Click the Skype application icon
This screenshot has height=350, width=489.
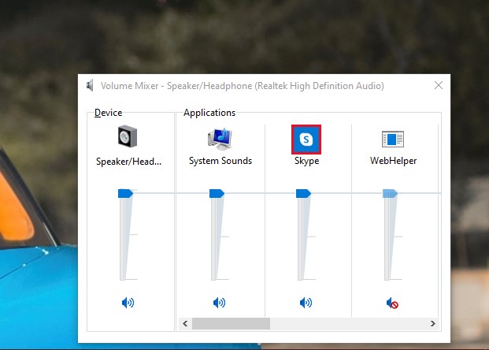pos(306,140)
